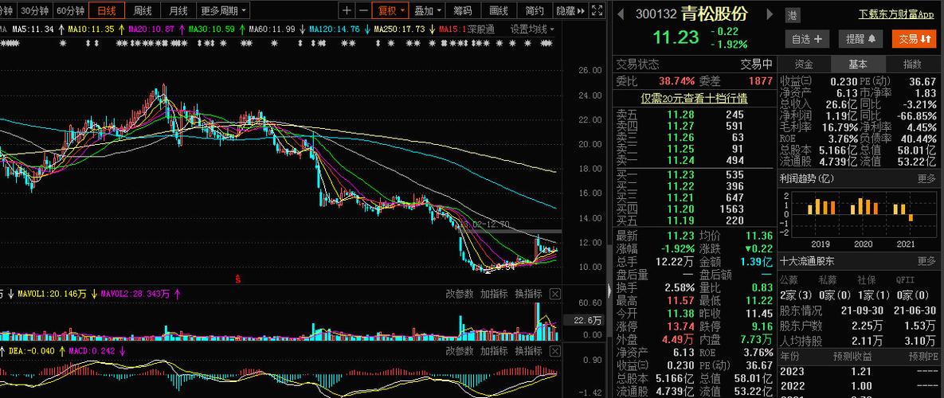Click MA60:11.99 indicator label

click(272, 29)
